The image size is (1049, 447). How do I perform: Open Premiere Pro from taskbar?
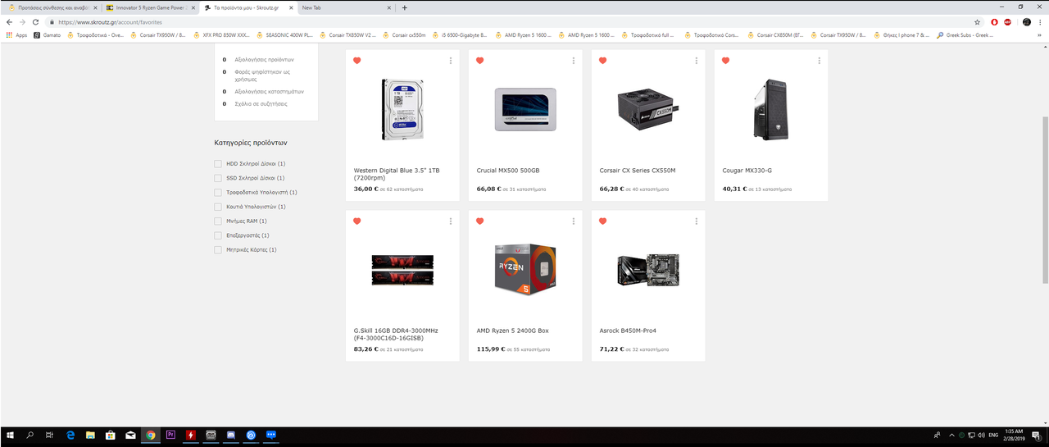click(170, 435)
